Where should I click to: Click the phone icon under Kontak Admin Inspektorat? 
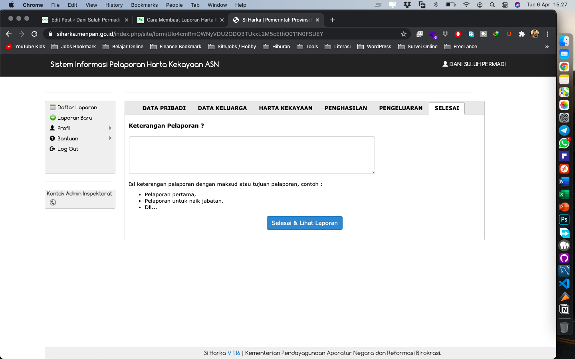click(x=53, y=203)
